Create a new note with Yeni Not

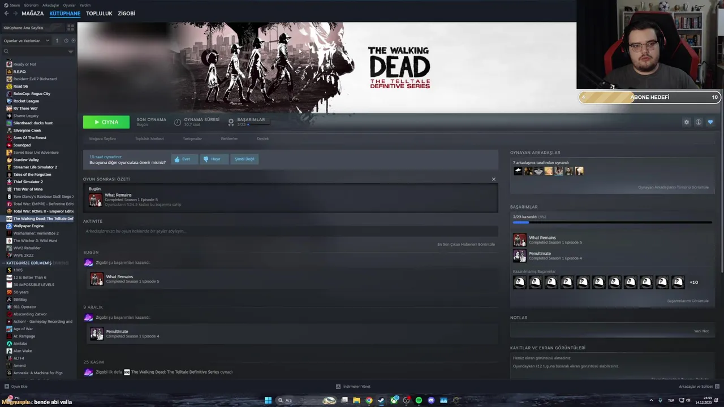click(x=701, y=331)
